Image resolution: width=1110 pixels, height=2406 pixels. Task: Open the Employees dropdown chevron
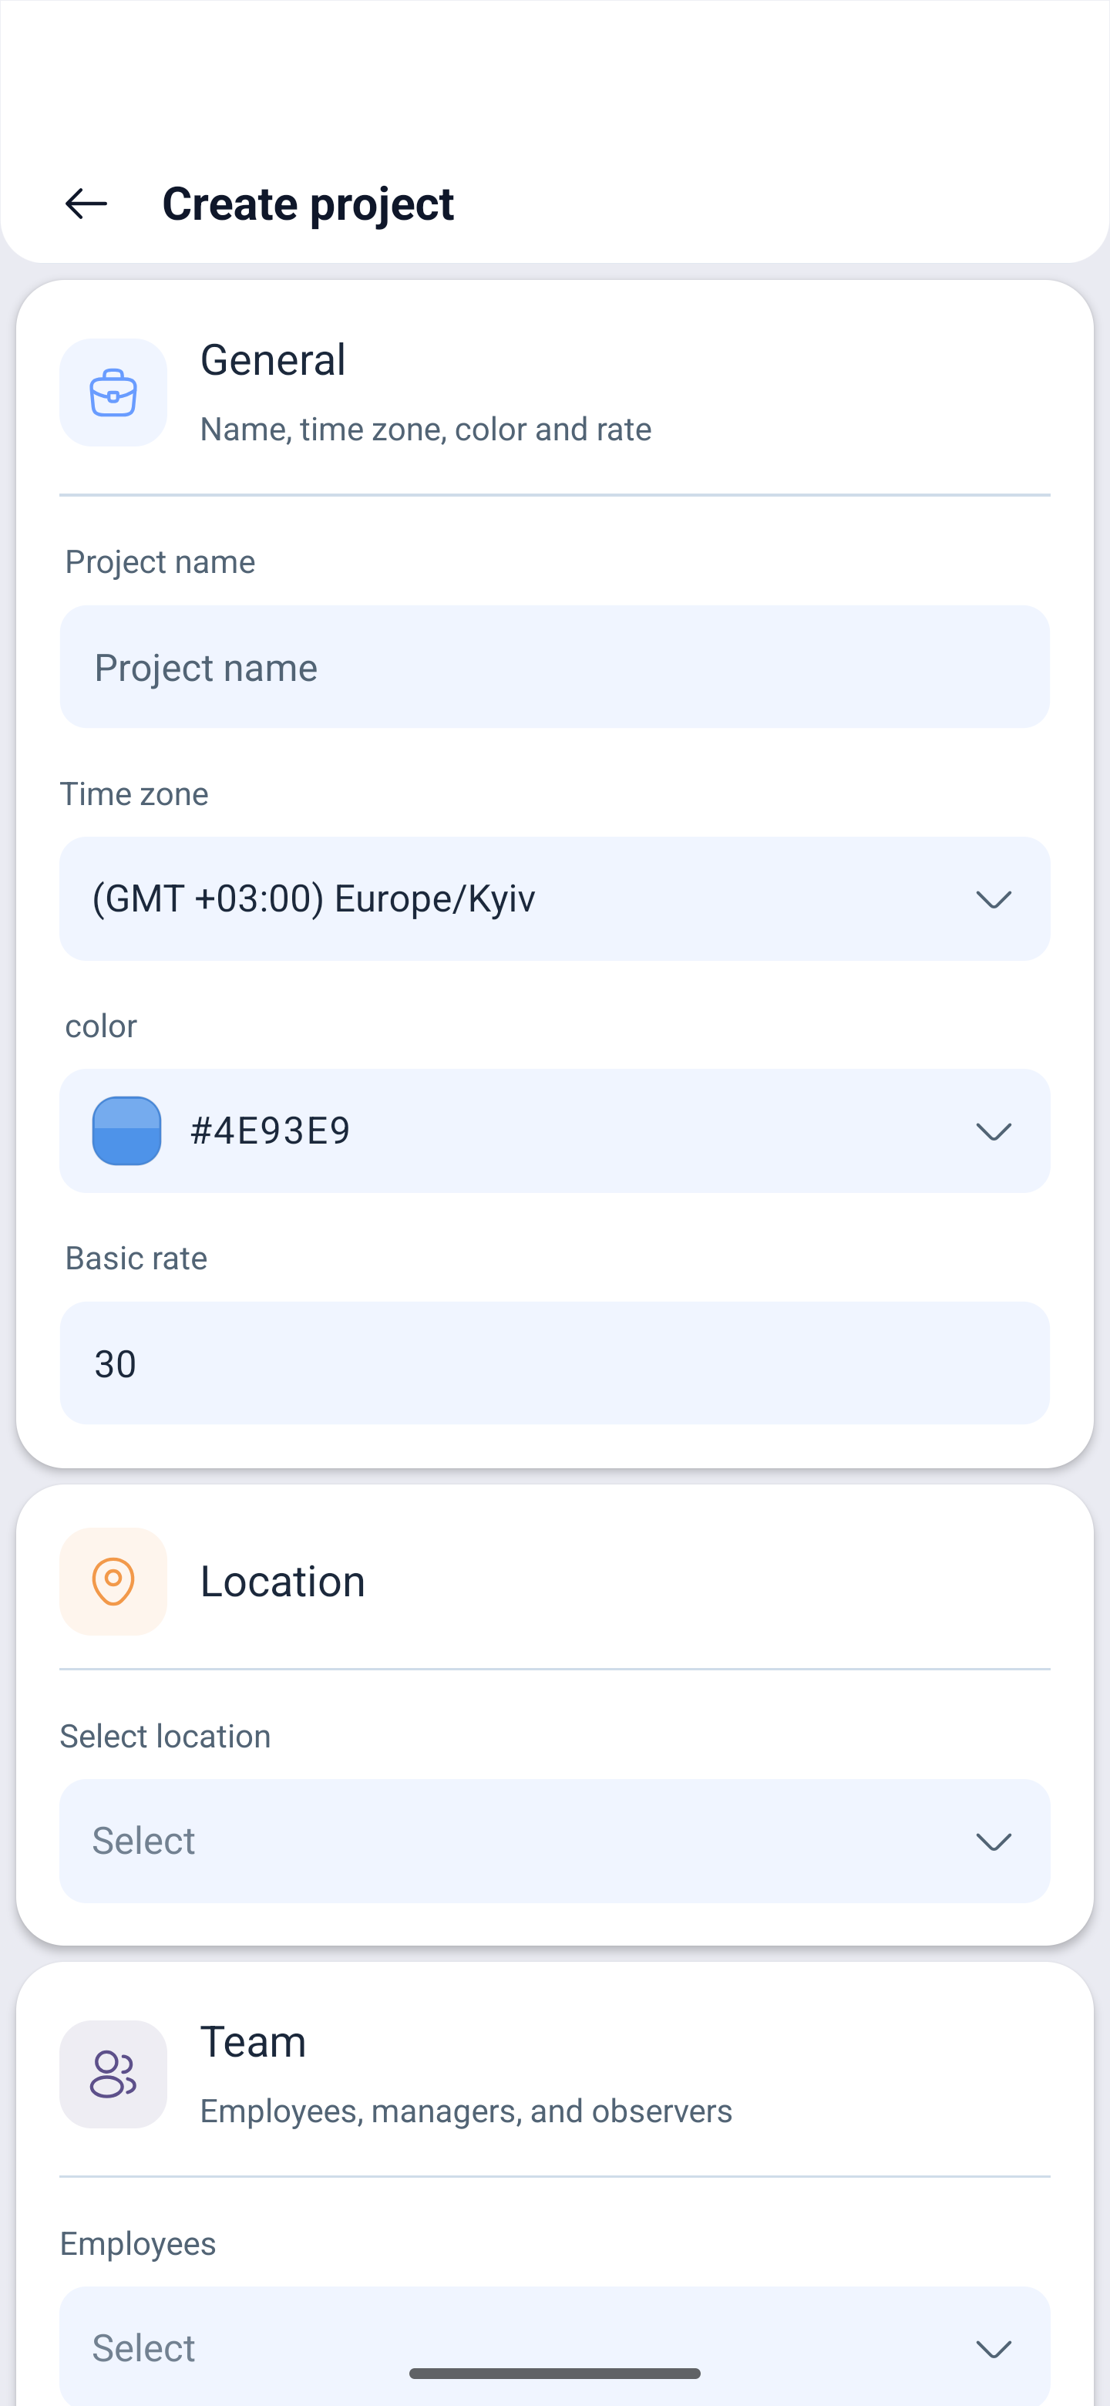[994, 2348]
